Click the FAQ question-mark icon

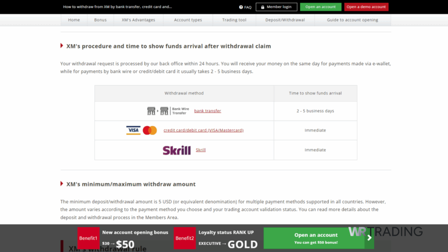pyautogui.click(x=240, y=7)
